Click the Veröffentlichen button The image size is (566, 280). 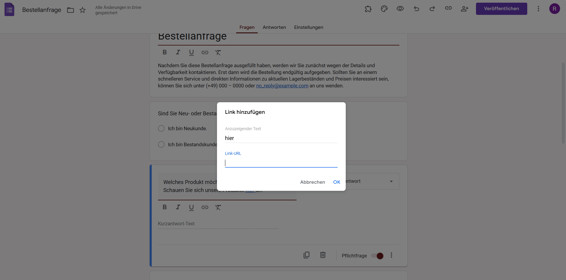click(x=501, y=9)
